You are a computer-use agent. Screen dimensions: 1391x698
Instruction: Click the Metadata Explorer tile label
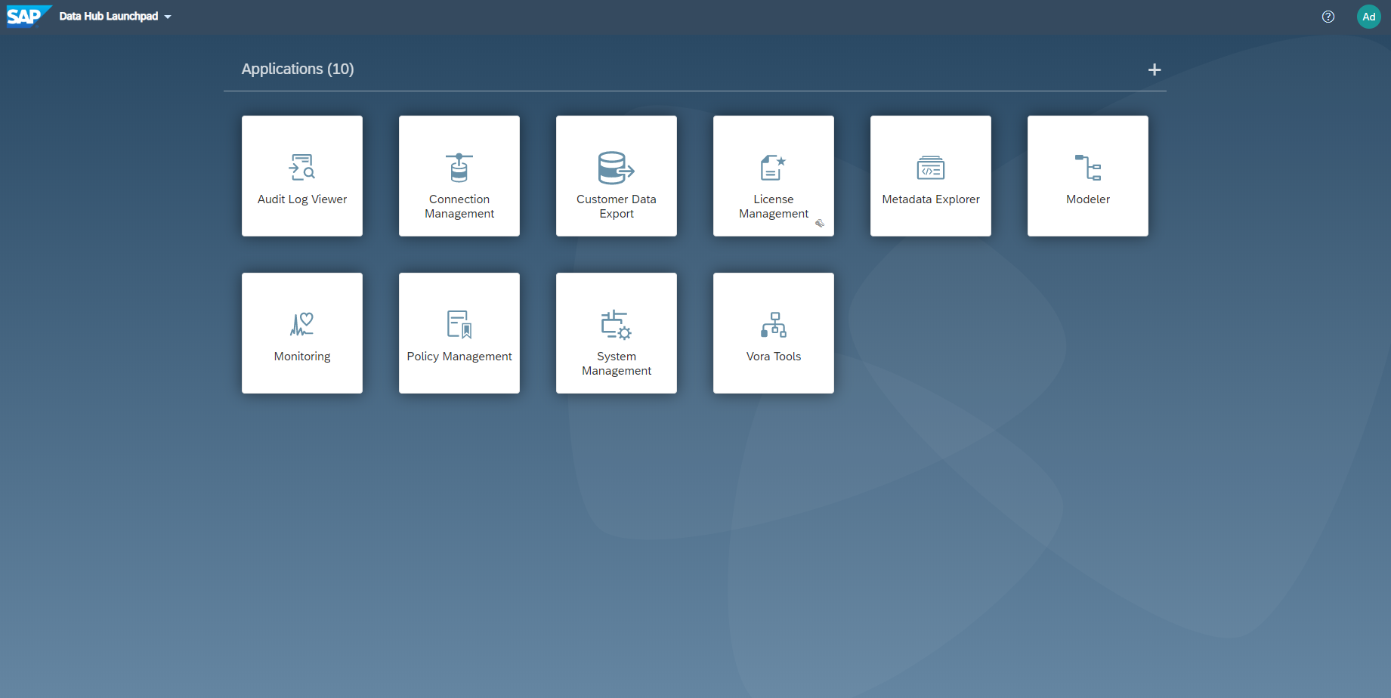pos(930,199)
